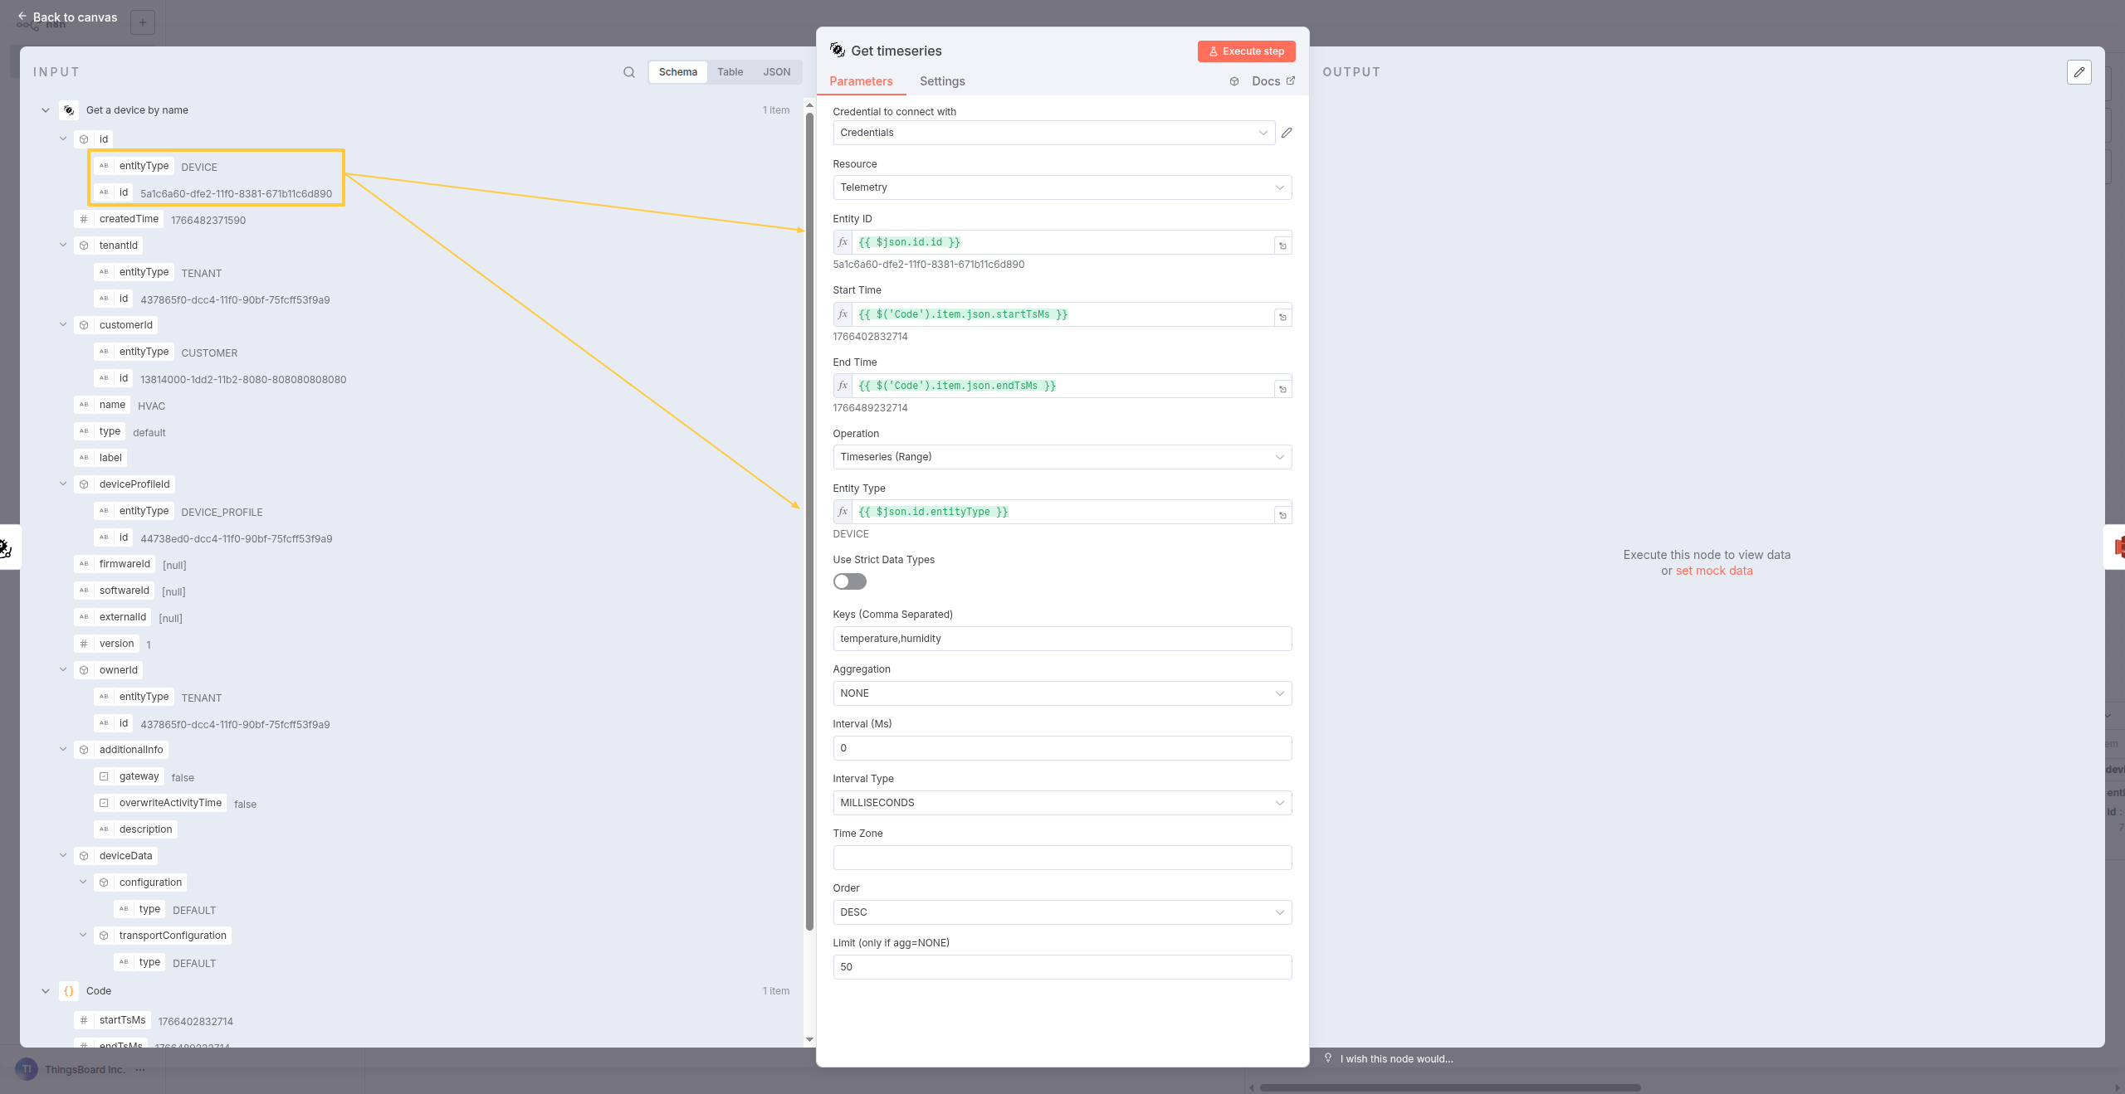Click the plus icon in the top bar
Viewport: 2125px width, 1094px height.
pos(143,22)
